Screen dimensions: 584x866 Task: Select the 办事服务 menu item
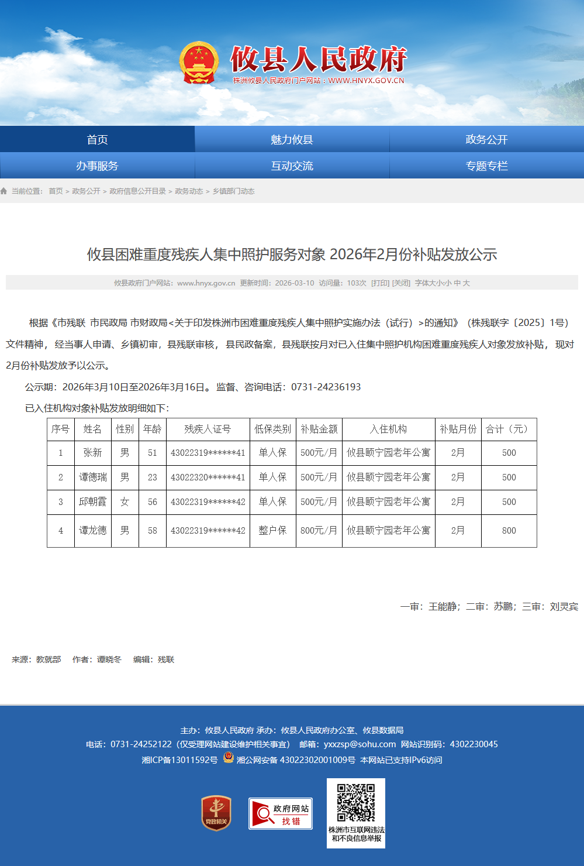97,166
